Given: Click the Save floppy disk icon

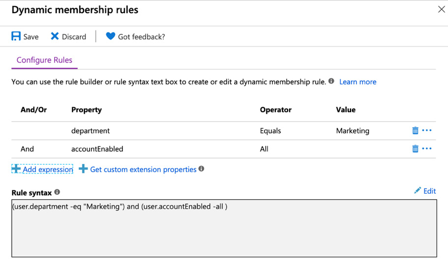Looking at the screenshot, I should coord(16,36).
